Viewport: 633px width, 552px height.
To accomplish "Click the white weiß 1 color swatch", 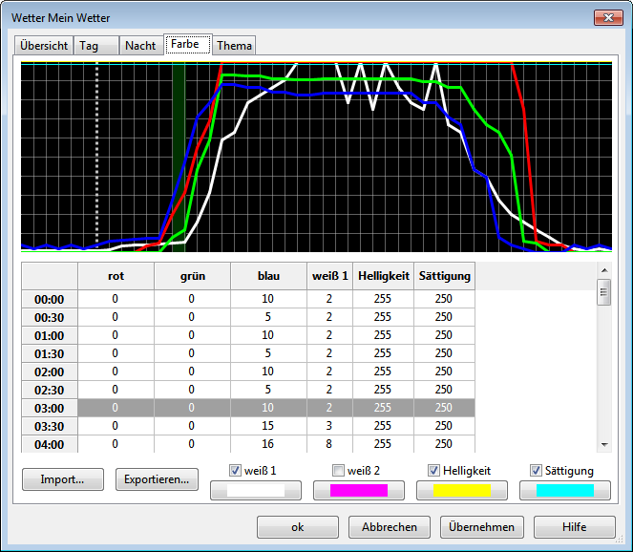I will [x=257, y=490].
